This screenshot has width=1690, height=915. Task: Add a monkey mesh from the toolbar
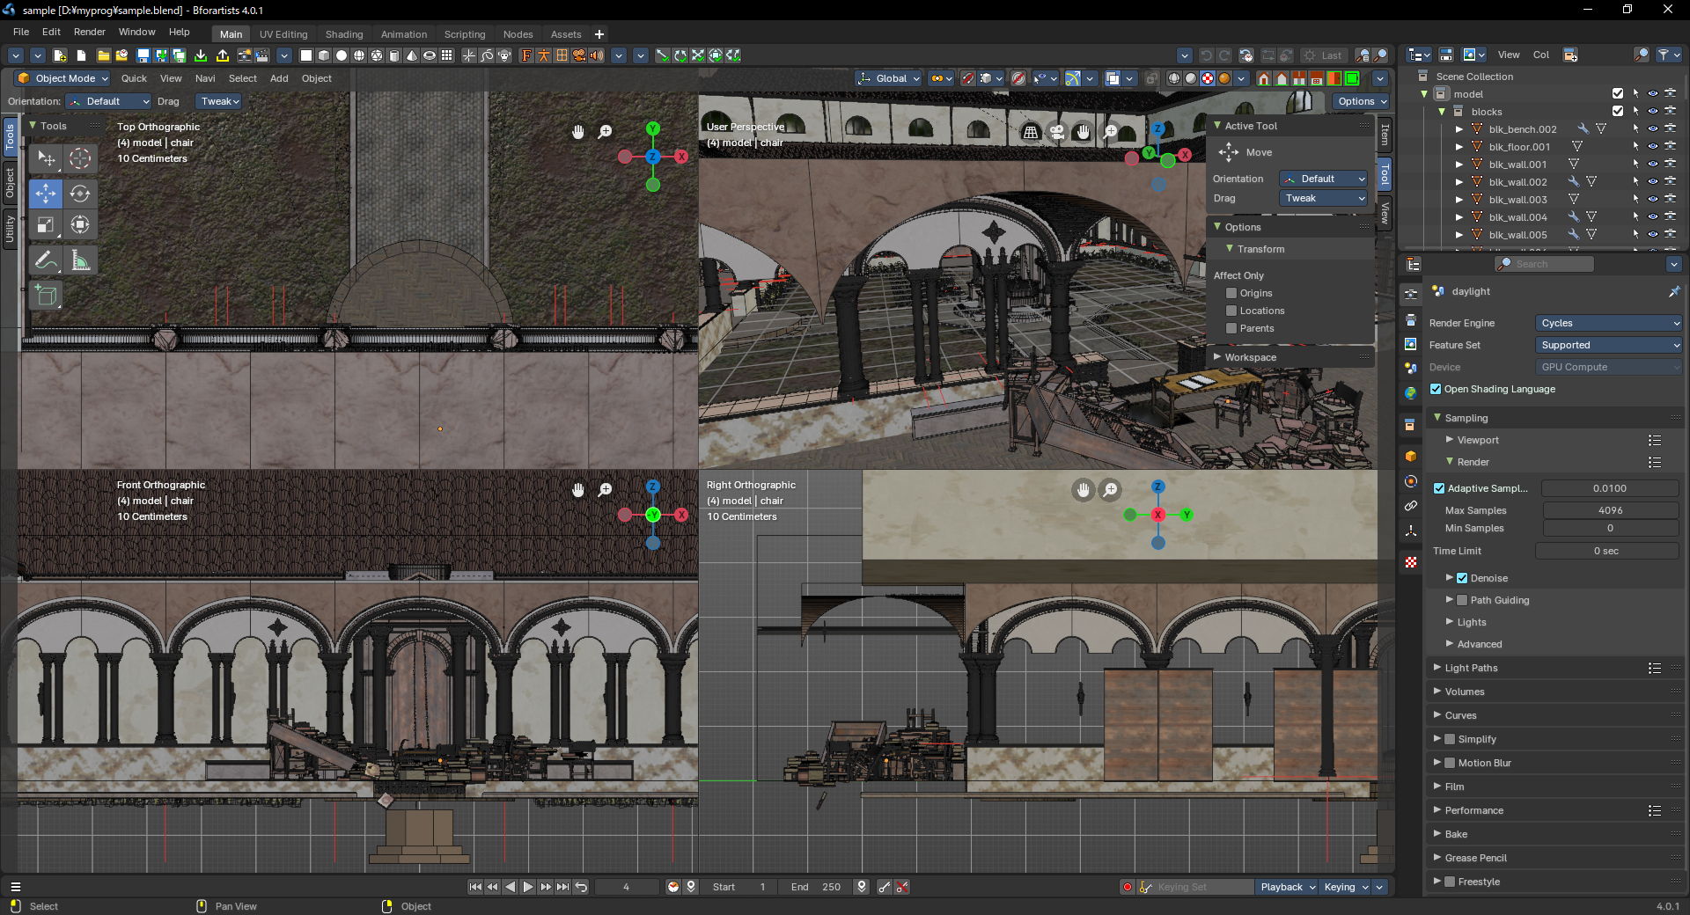point(504,55)
